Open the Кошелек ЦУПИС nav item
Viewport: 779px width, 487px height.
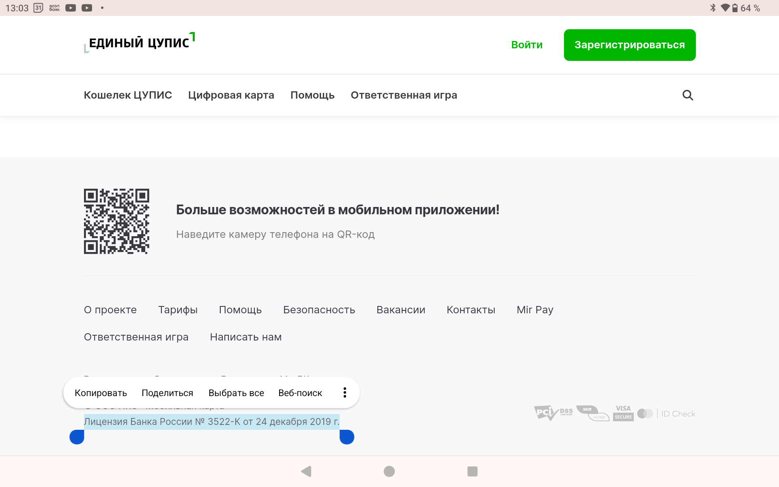(128, 95)
